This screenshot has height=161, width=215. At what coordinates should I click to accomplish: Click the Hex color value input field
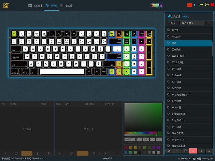[x=130, y=139]
